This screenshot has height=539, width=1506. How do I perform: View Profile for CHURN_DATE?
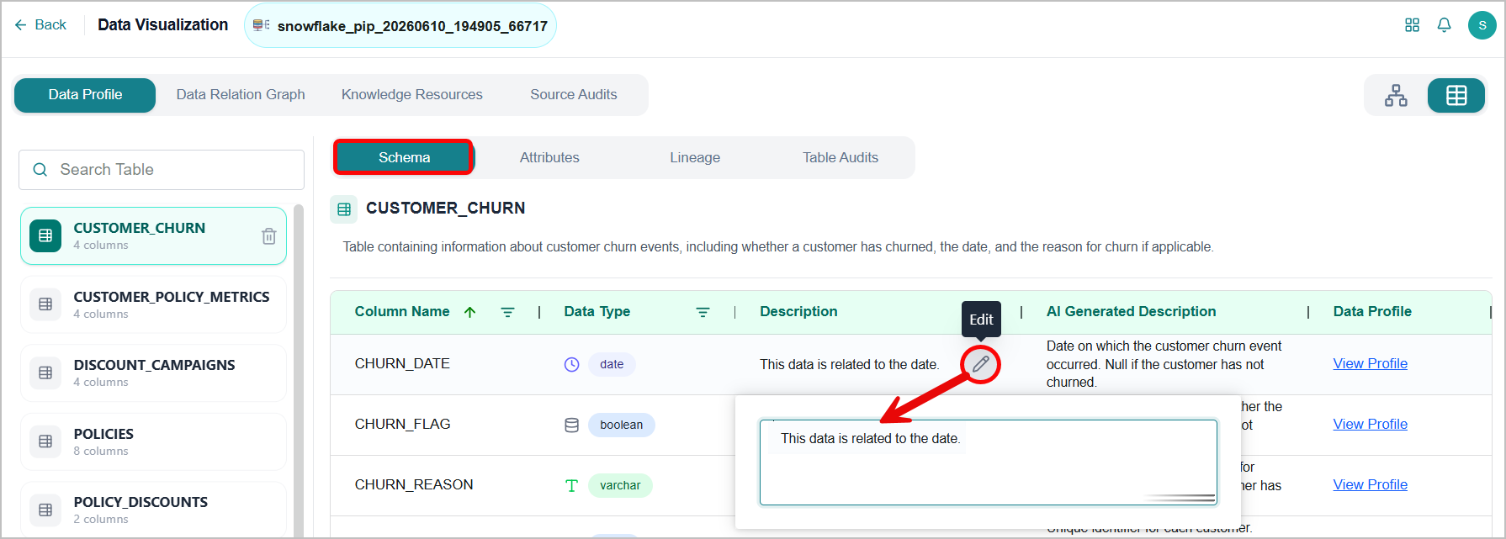click(1370, 363)
